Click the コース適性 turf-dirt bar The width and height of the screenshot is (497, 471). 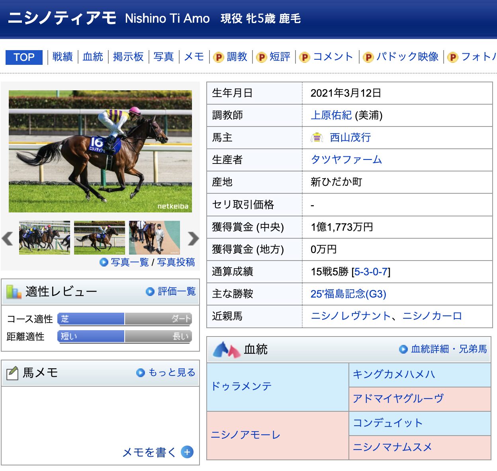point(125,319)
